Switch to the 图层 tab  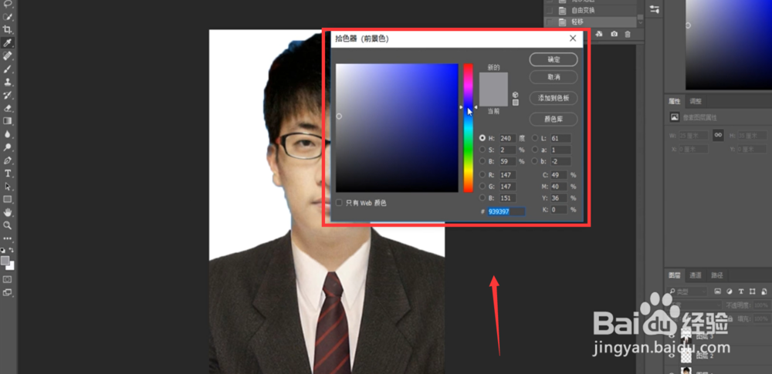point(673,275)
